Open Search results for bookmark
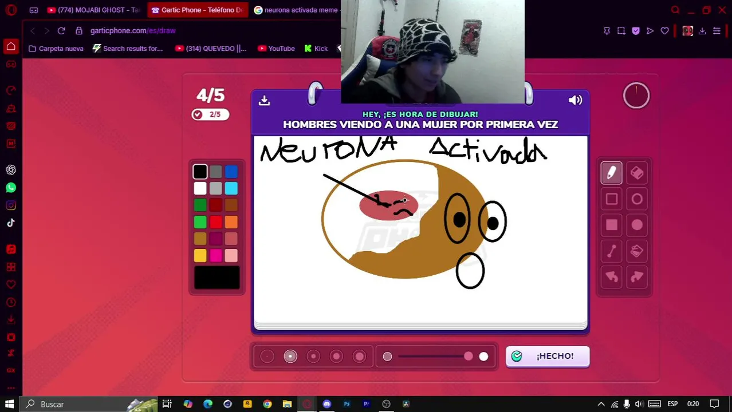 click(x=128, y=49)
